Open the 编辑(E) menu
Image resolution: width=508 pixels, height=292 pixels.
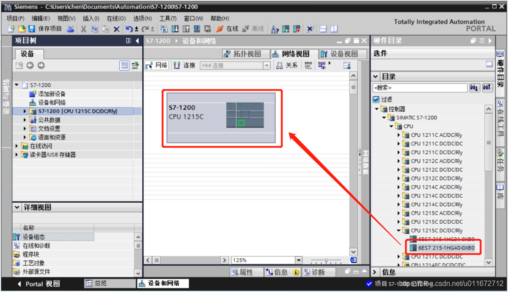(40, 19)
